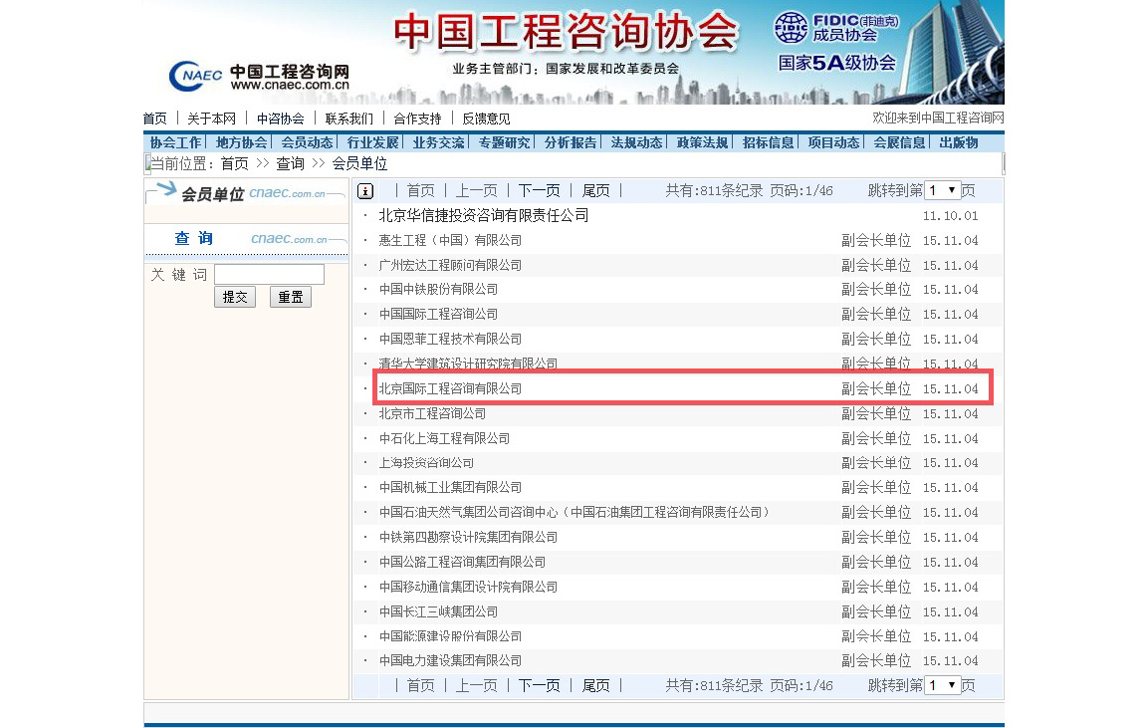This screenshot has width=1148, height=728.
Task: Open the 招标信息 menu tab
Action: pyautogui.click(x=768, y=142)
